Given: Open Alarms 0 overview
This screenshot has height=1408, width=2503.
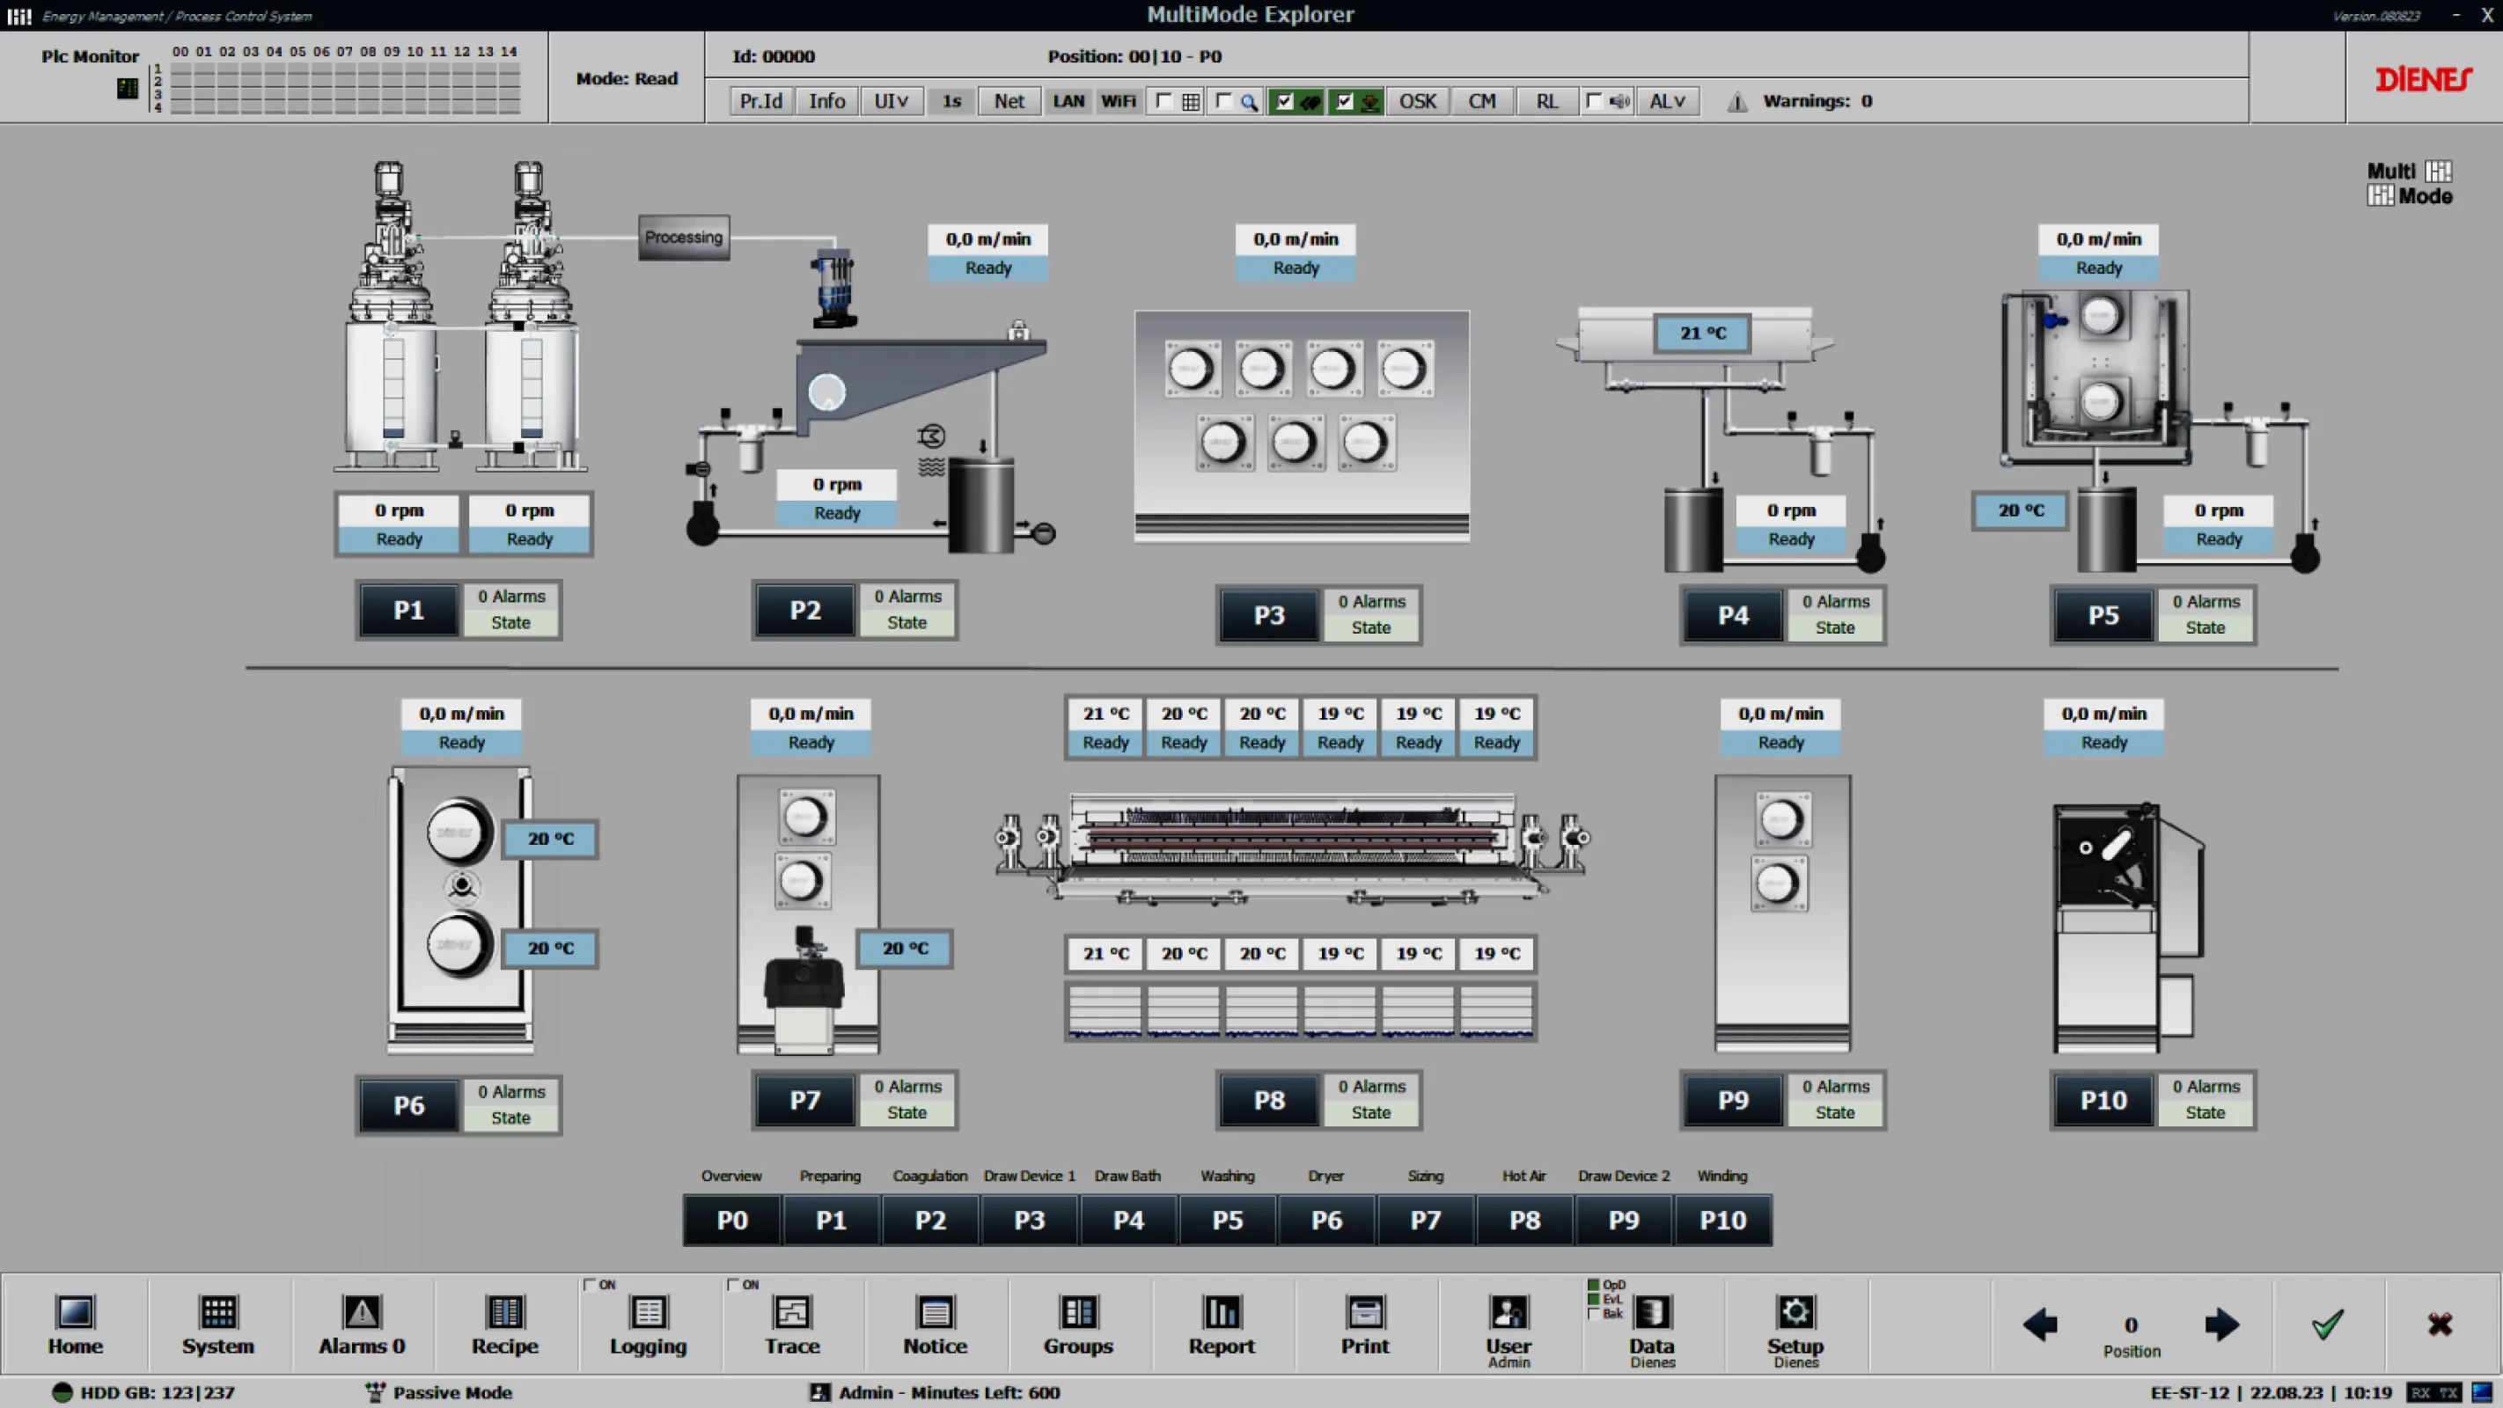Looking at the screenshot, I should 361,1326.
